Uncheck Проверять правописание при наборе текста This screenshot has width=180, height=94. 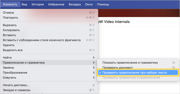[138, 73]
